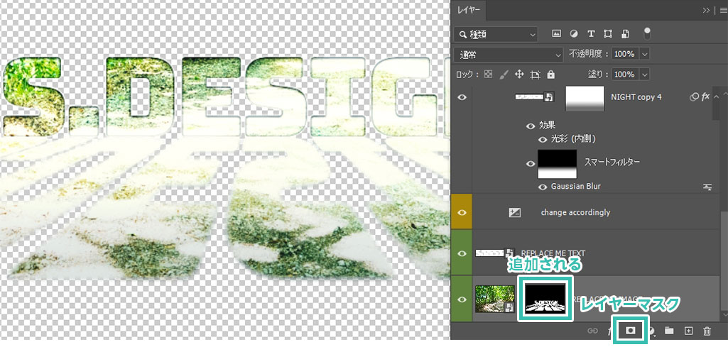Screen dimensions: 728x347
Task: Select the レイヤー panel tab
Action: coord(469,10)
